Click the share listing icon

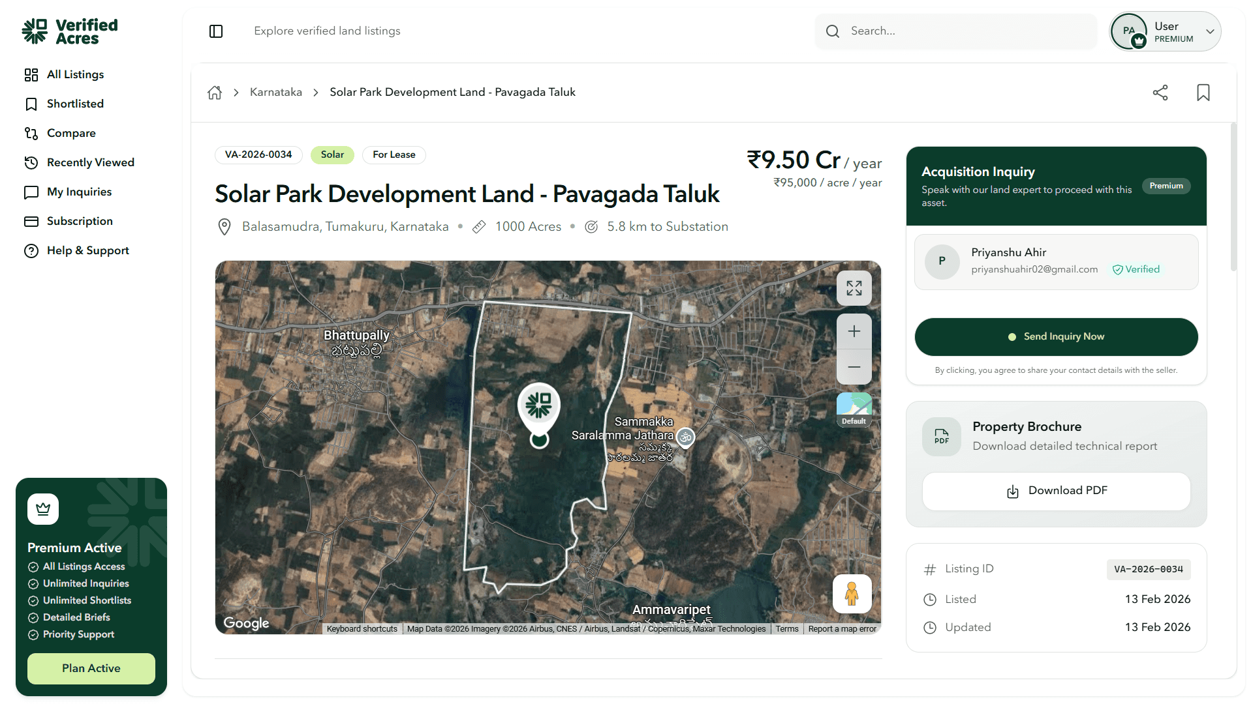[x=1160, y=93]
